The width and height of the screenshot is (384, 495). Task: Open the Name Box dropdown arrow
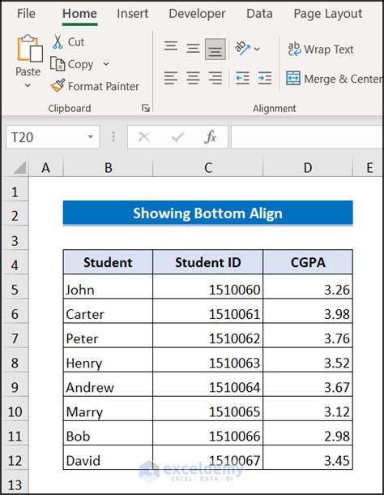click(x=91, y=137)
